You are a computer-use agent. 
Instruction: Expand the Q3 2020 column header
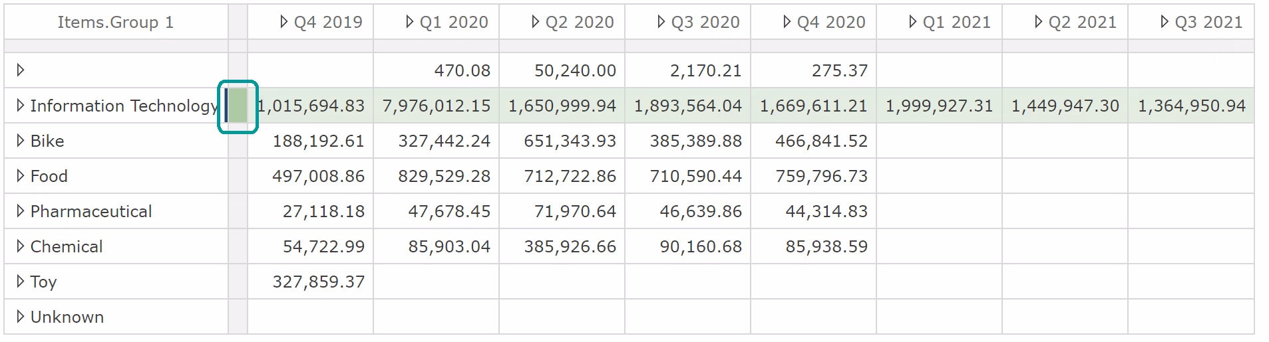(661, 22)
